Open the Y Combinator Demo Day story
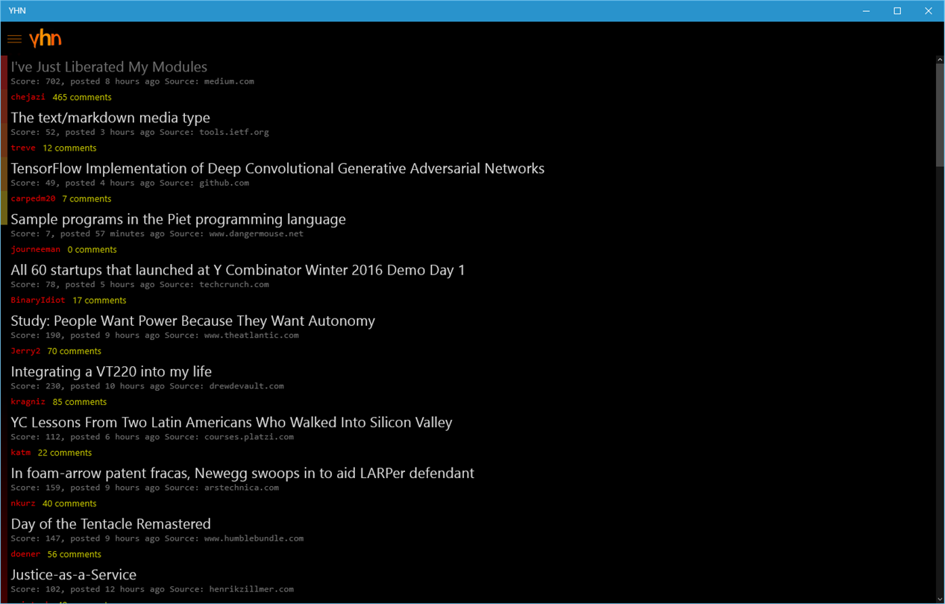Screen dimensions: 945x604 point(238,269)
